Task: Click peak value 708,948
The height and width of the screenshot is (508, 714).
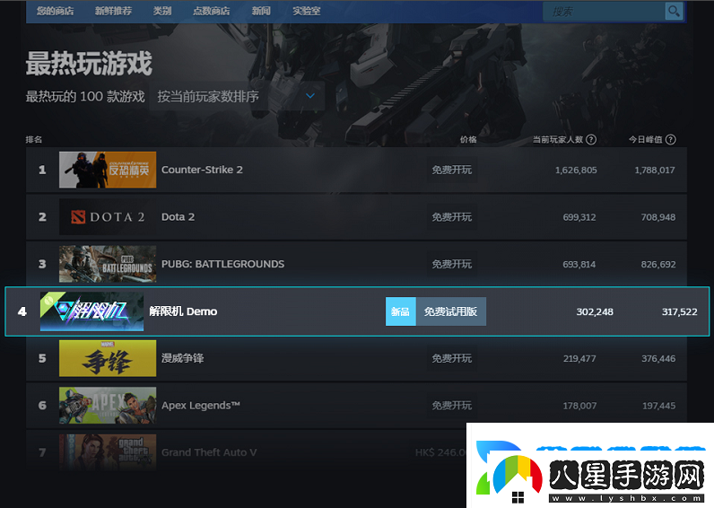Action: tap(658, 217)
